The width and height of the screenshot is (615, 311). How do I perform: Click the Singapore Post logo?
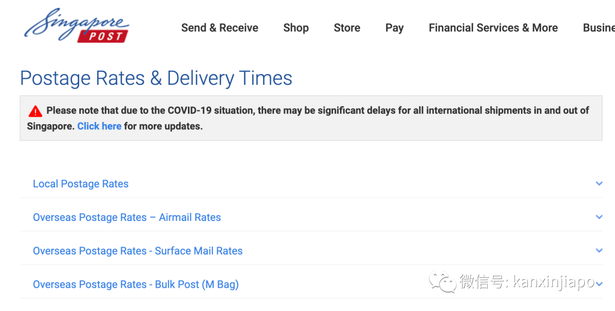(x=76, y=26)
